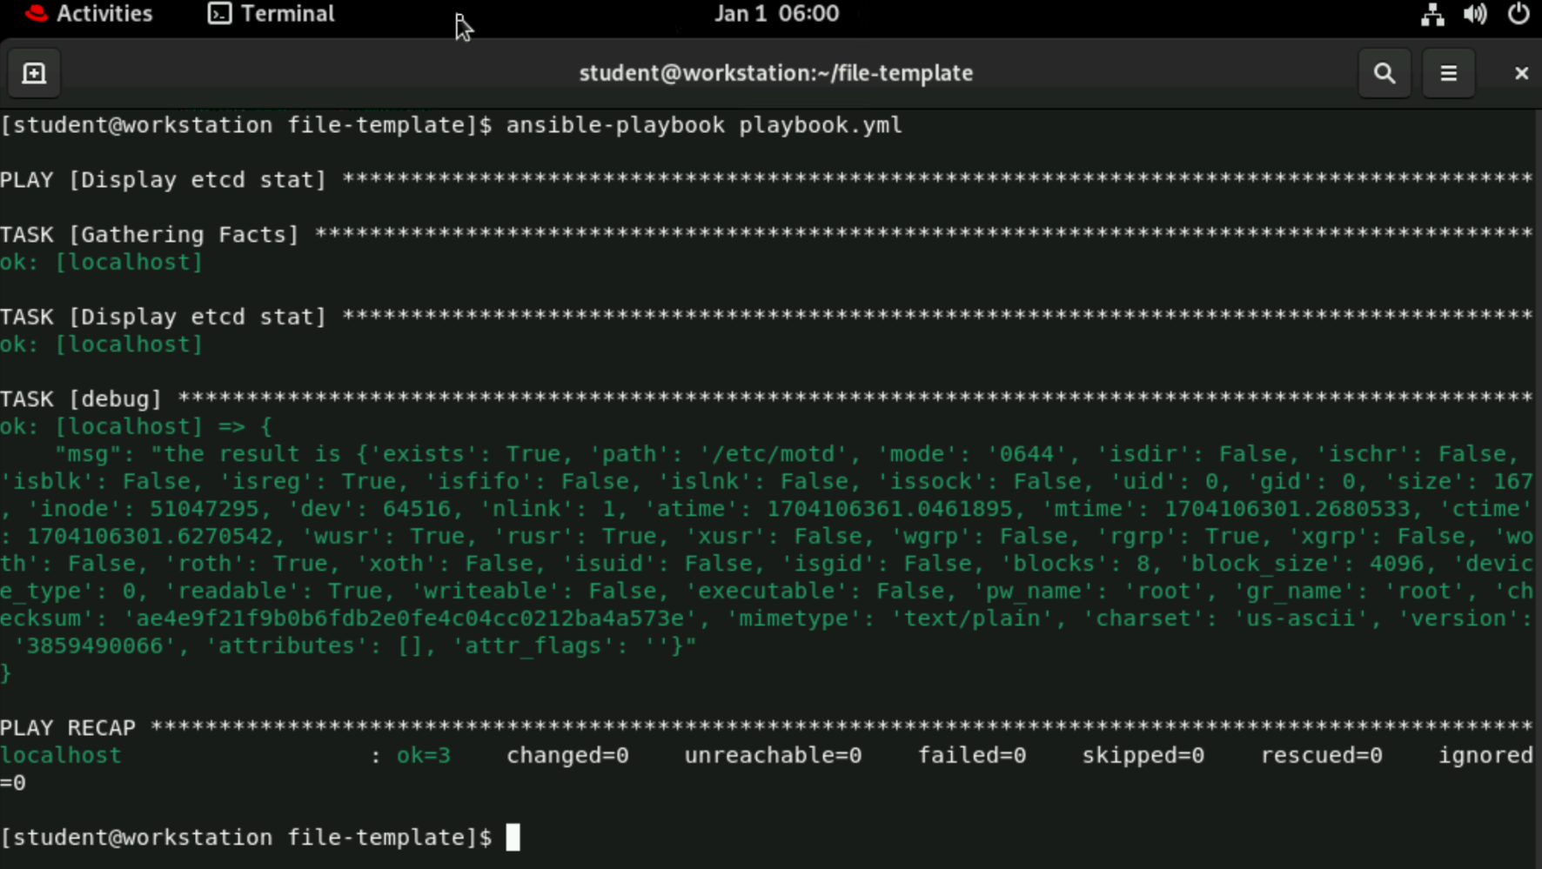Click the failed=0 recap value
The height and width of the screenshot is (869, 1542).
(972, 755)
